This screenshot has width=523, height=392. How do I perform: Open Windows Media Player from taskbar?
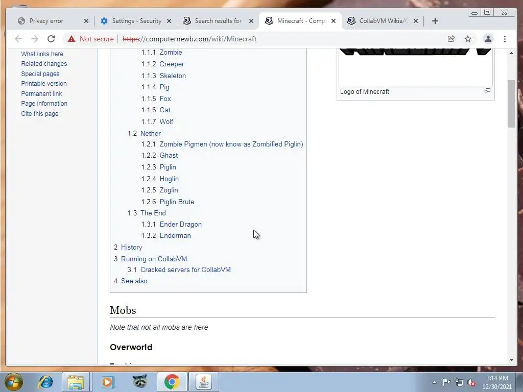[108, 382]
